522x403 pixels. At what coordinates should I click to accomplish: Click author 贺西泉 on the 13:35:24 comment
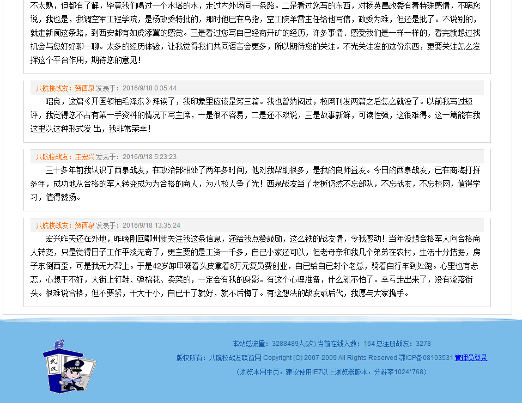(x=84, y=225)
